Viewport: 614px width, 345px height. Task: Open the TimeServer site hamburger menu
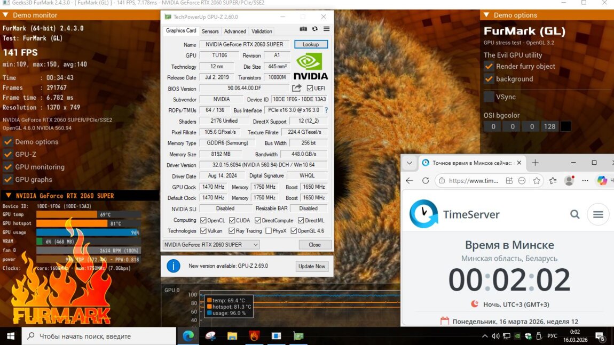coord(598,214)
